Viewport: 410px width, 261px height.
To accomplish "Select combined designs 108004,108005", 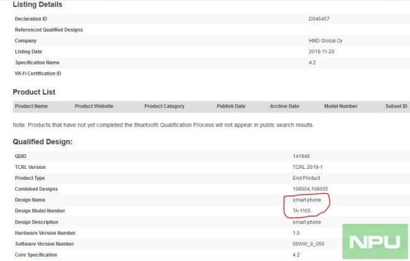I will (x=310, y=189).
